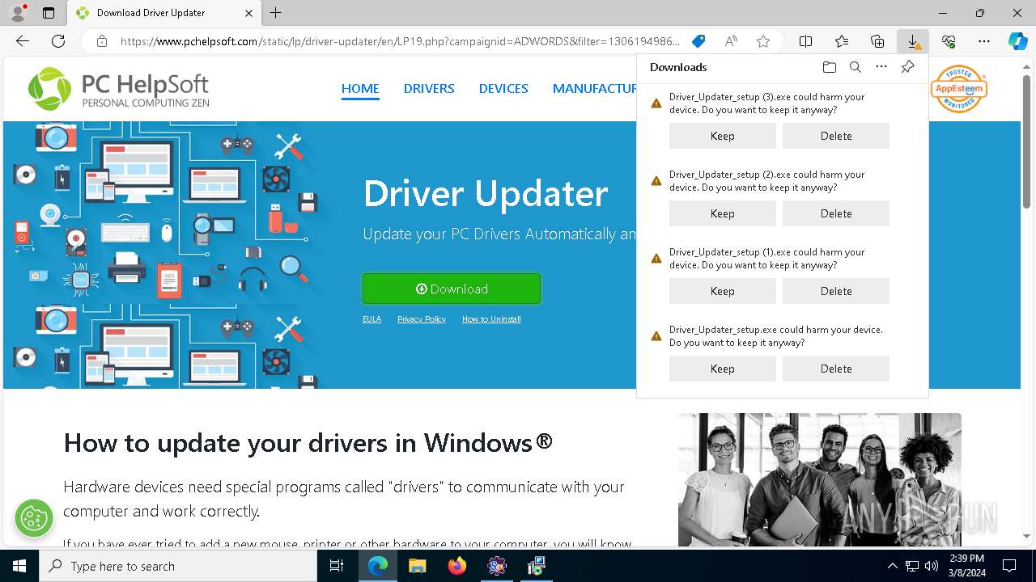The height and width of the screenshot is (582, 1036).
Task: Show hidden tray icons chevron
Action: click(x=892, y=566)
